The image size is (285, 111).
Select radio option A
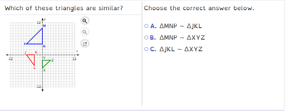[x=146, y=26]
